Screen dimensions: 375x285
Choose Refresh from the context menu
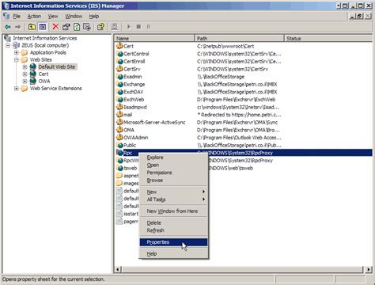[173, 230]
